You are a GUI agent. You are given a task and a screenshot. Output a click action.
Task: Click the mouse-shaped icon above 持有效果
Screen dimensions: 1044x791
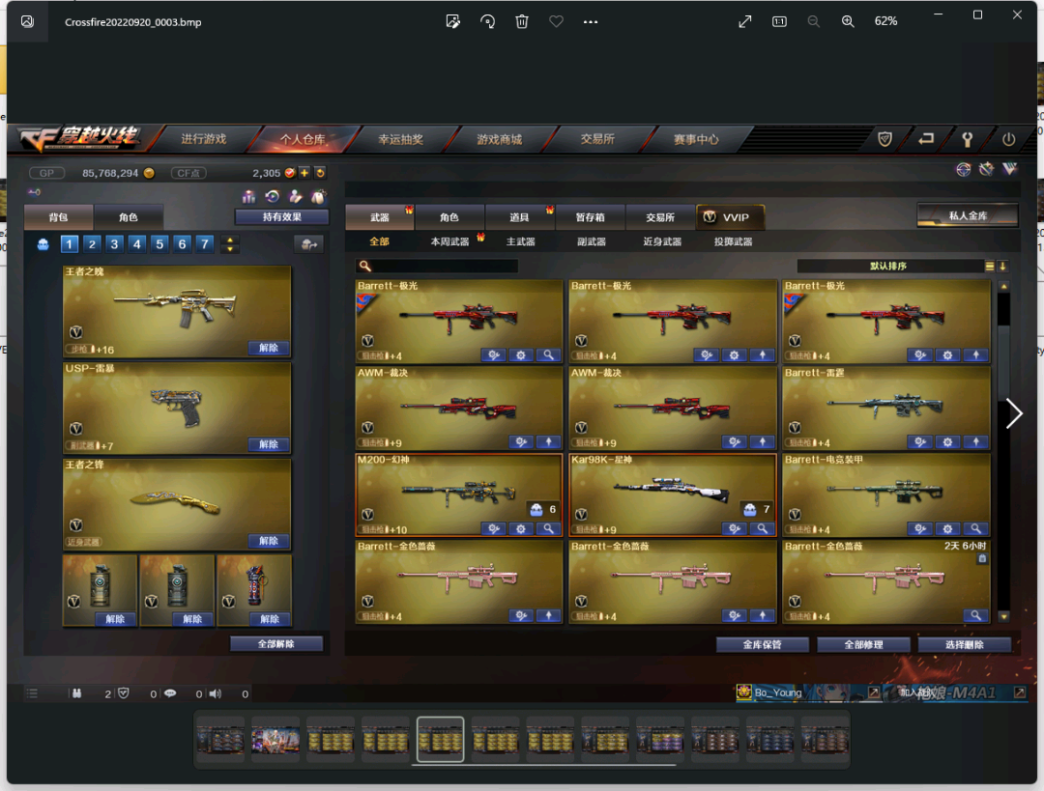coord(319,196)
